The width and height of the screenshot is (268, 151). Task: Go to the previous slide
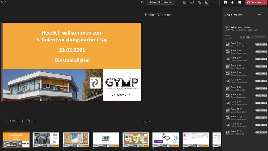(x=5, y=121)
